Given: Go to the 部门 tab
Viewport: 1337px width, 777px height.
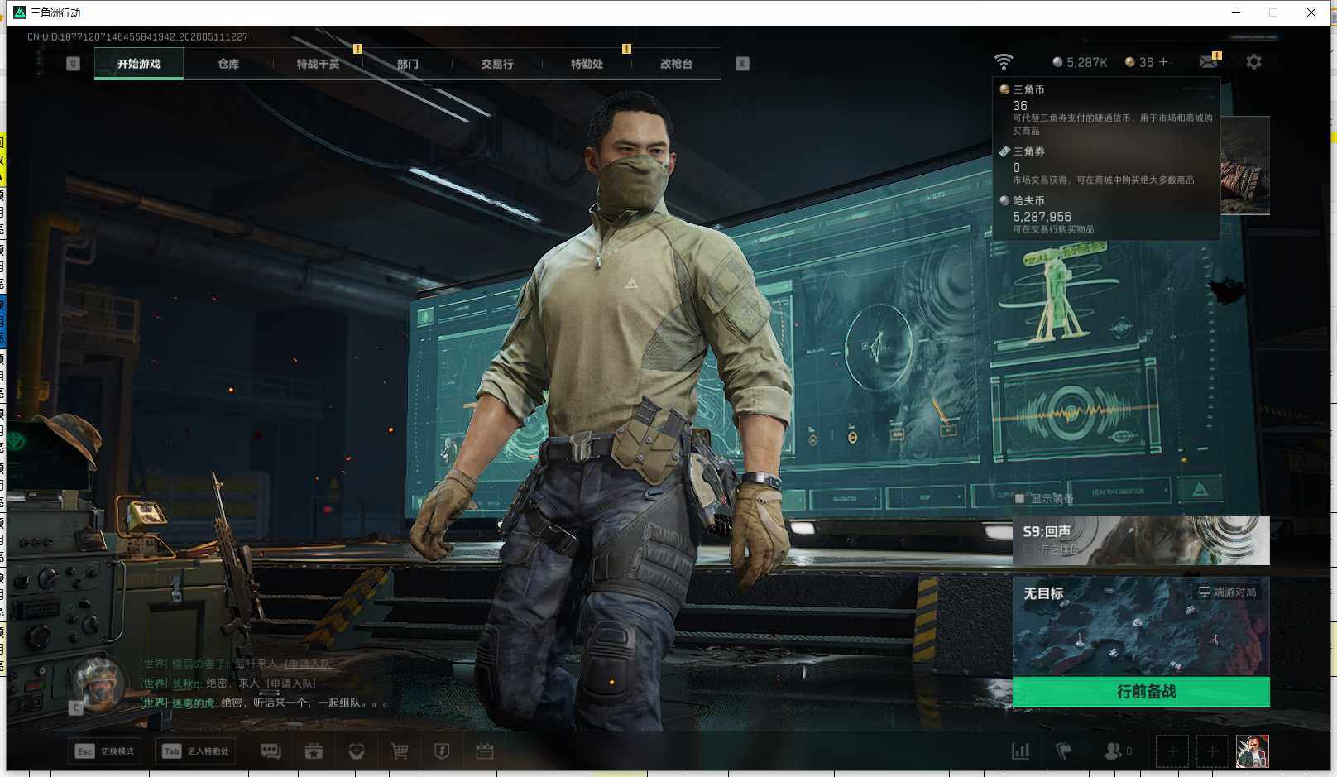Looking at the screenshot, I should 408,64.
